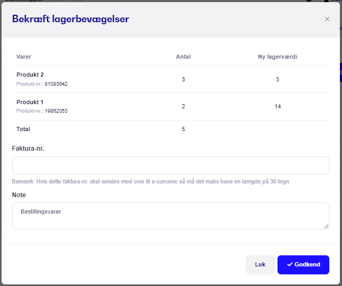Grab the Note textarea resize handle

point(326,226)
